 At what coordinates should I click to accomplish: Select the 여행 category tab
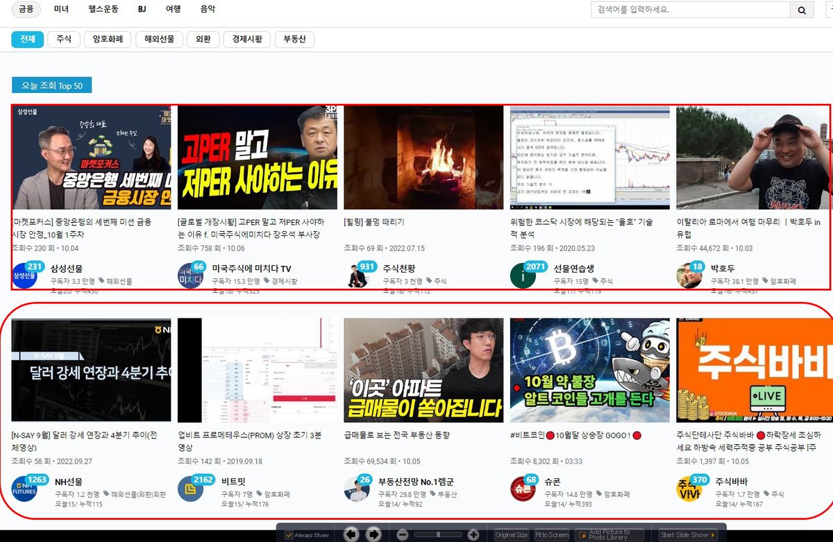click(x=174, y=10)
